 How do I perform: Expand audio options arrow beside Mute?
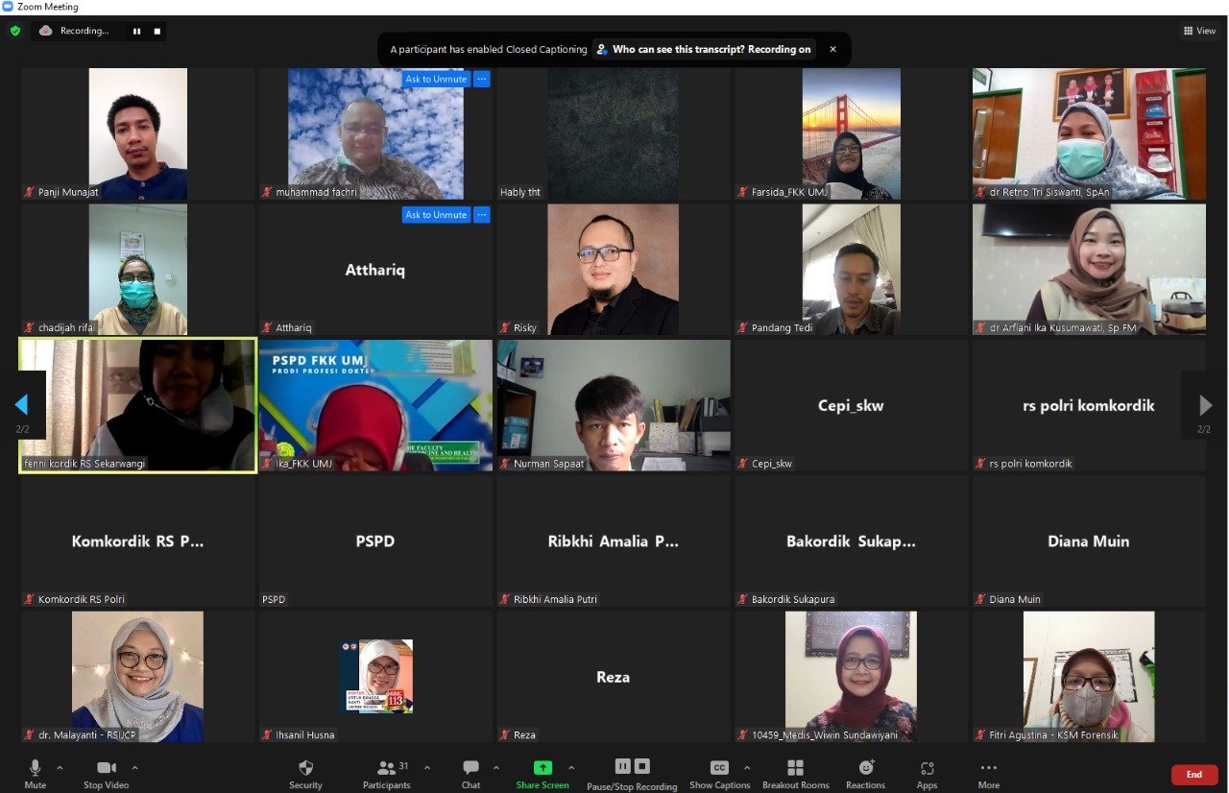tap(60, 768)
